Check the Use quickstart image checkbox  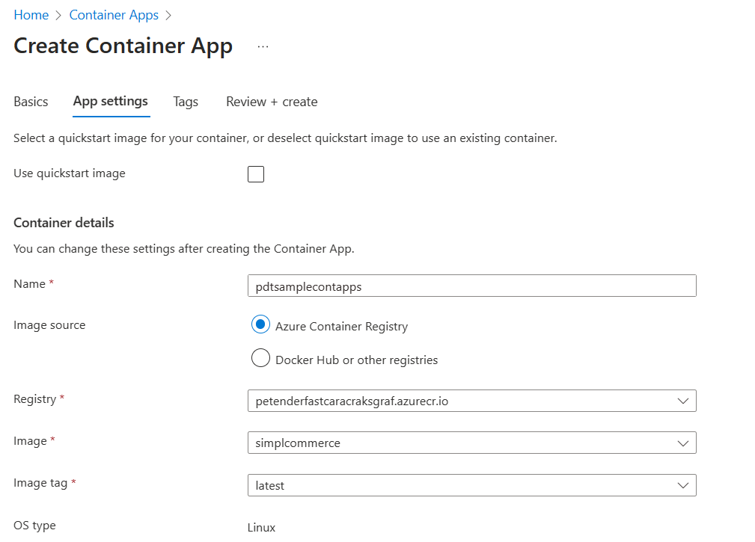click(255, 173)
